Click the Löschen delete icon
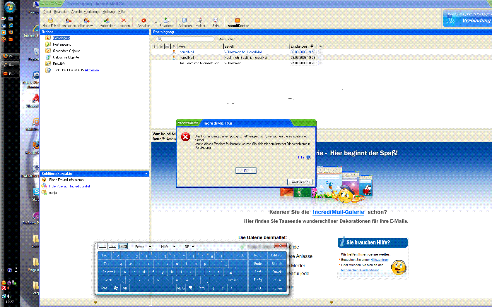The width and height of the screenshot is (492, 307). point(124,22)
